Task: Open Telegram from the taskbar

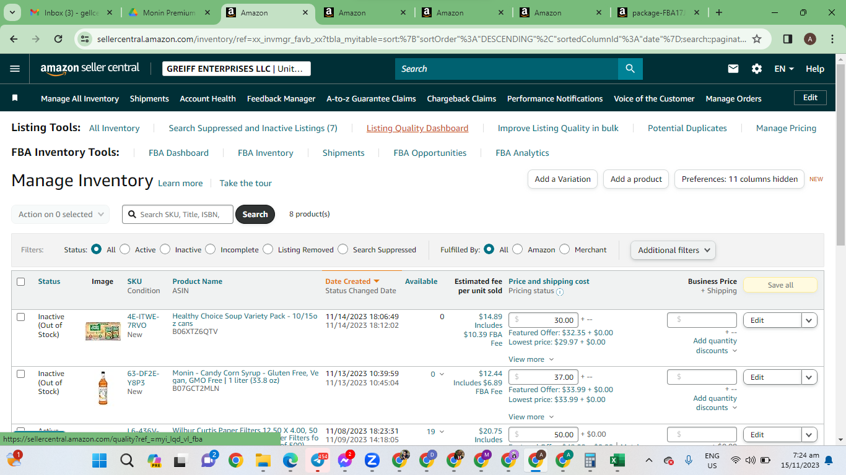Action: pyautogui.click(x=318, y=460)
